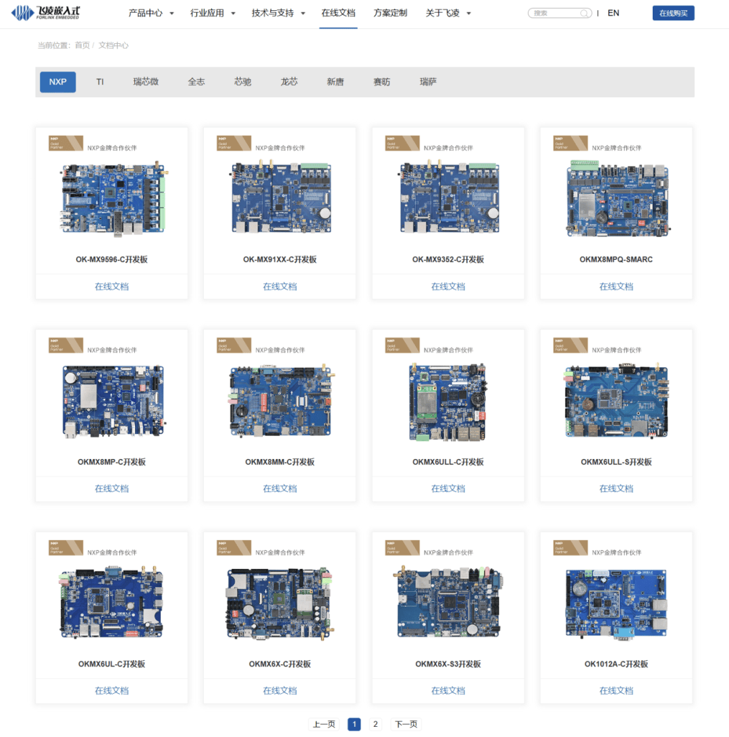Open the 关于飞凌 menu
The width and height of the screenshot is (729, 737).
coord(442,13)
